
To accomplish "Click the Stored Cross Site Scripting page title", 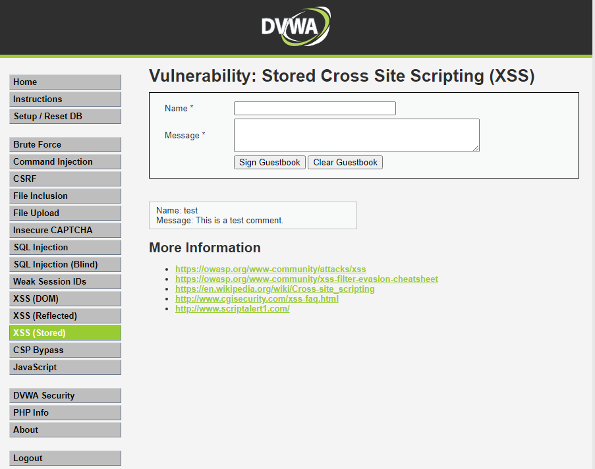I will tap(342, 76).
